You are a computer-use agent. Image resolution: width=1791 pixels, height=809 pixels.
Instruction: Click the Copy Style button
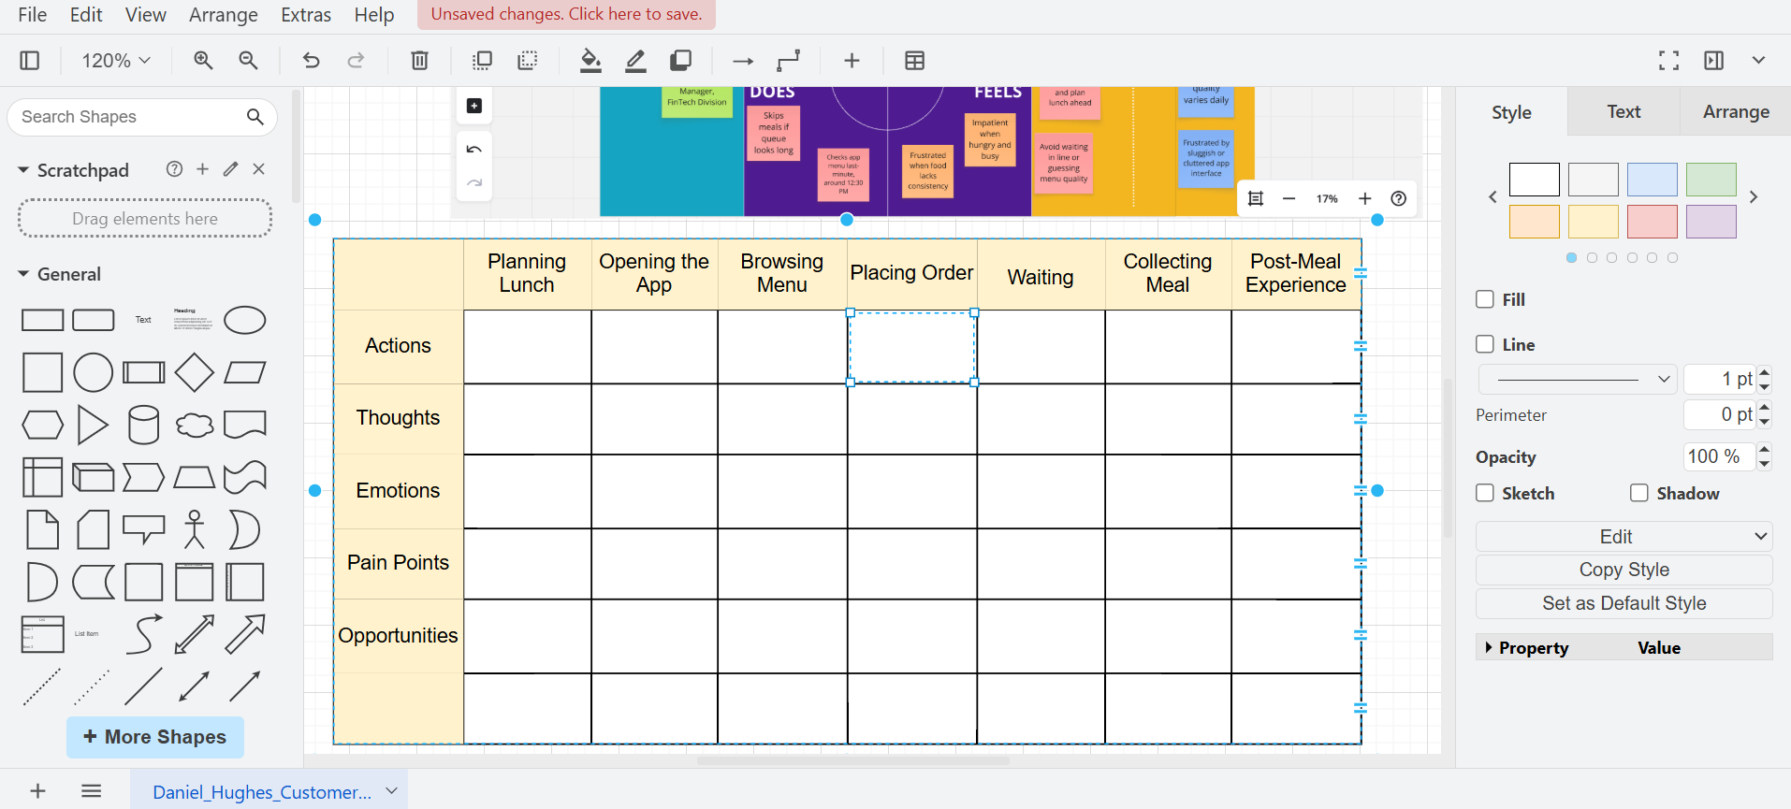point(1624,570)
